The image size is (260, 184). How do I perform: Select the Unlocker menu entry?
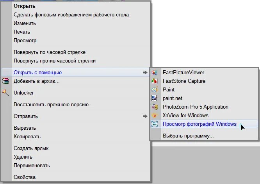[x=76, y=93]
